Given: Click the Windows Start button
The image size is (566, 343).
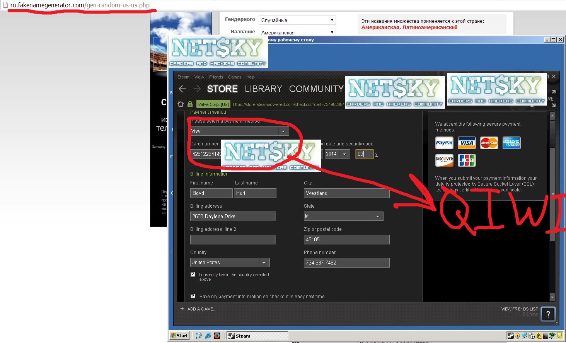Looking at the screenshot, I should pyautogui.click(x=179, y=336).
